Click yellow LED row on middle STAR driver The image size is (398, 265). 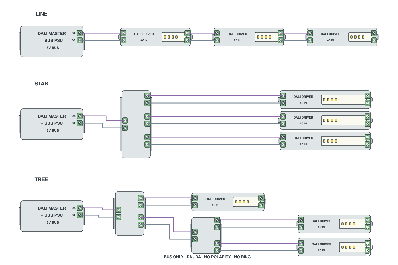click(x=330, y=120)
